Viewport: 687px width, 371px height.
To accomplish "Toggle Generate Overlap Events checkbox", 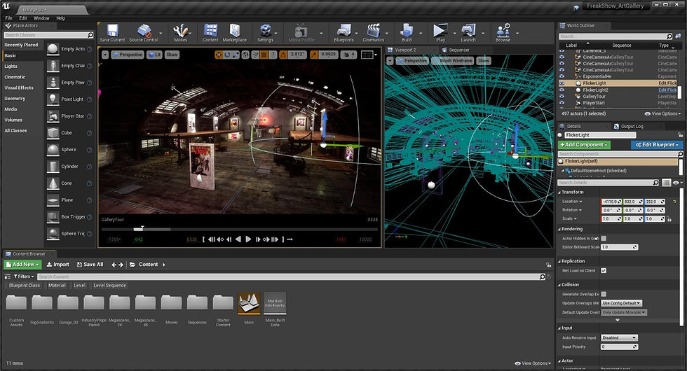I will (604, 294).
